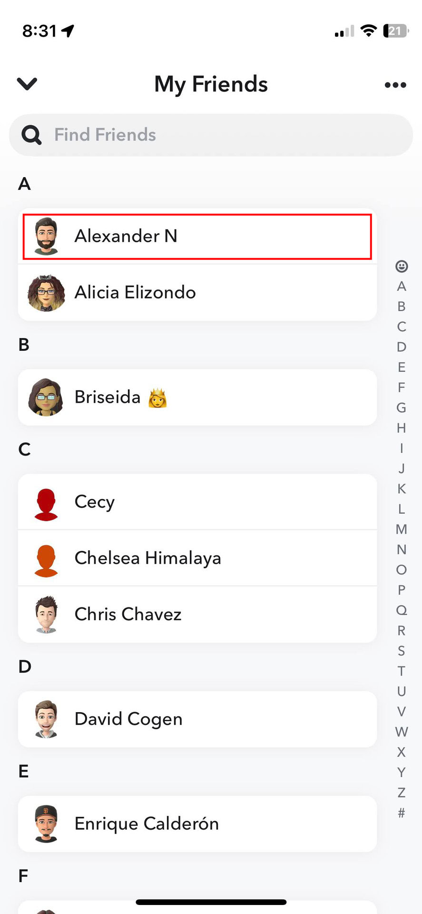The image size is (422, 914).
Task: Tap Alicia Elizondo's Bitmoji avatar
Action: point(46,293)
